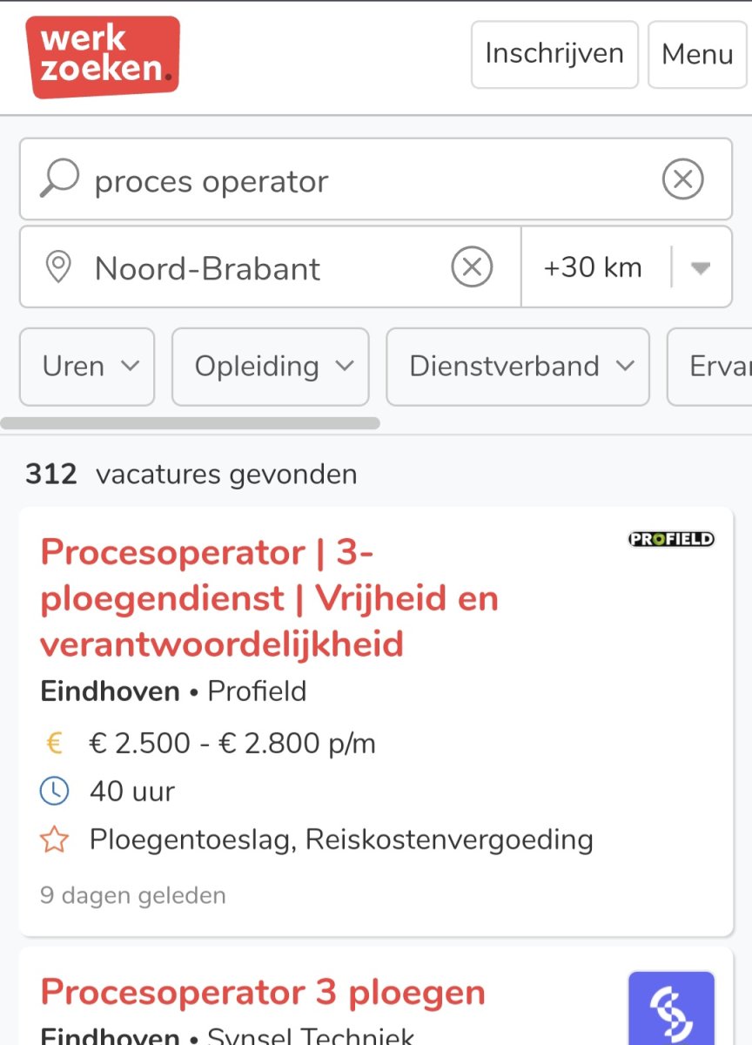Click the Inschrijven button

pyautogui.click(x=554, y=54)
